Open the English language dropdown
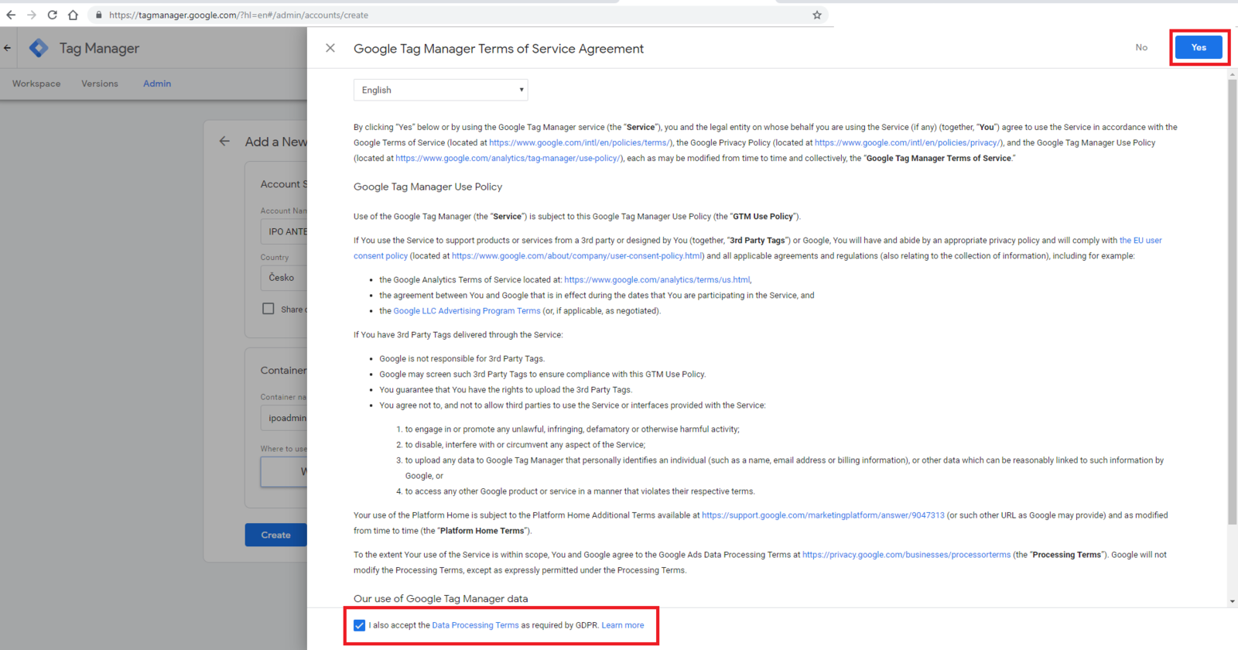Image resolution: width=1238 pixels, height=650 pixels. click(x=441, y=90)
